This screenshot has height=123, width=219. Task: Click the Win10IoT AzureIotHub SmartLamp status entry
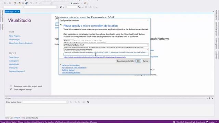pyautogui.click(x=189, y=122)
